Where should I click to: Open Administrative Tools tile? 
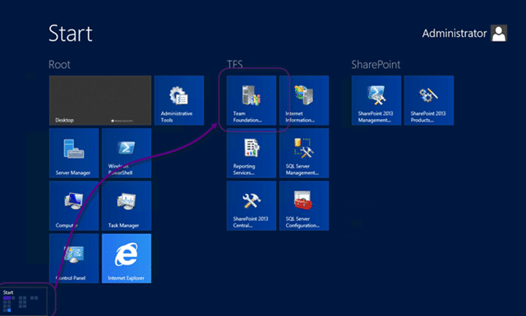pyautogui.click(x=179, y=100)
